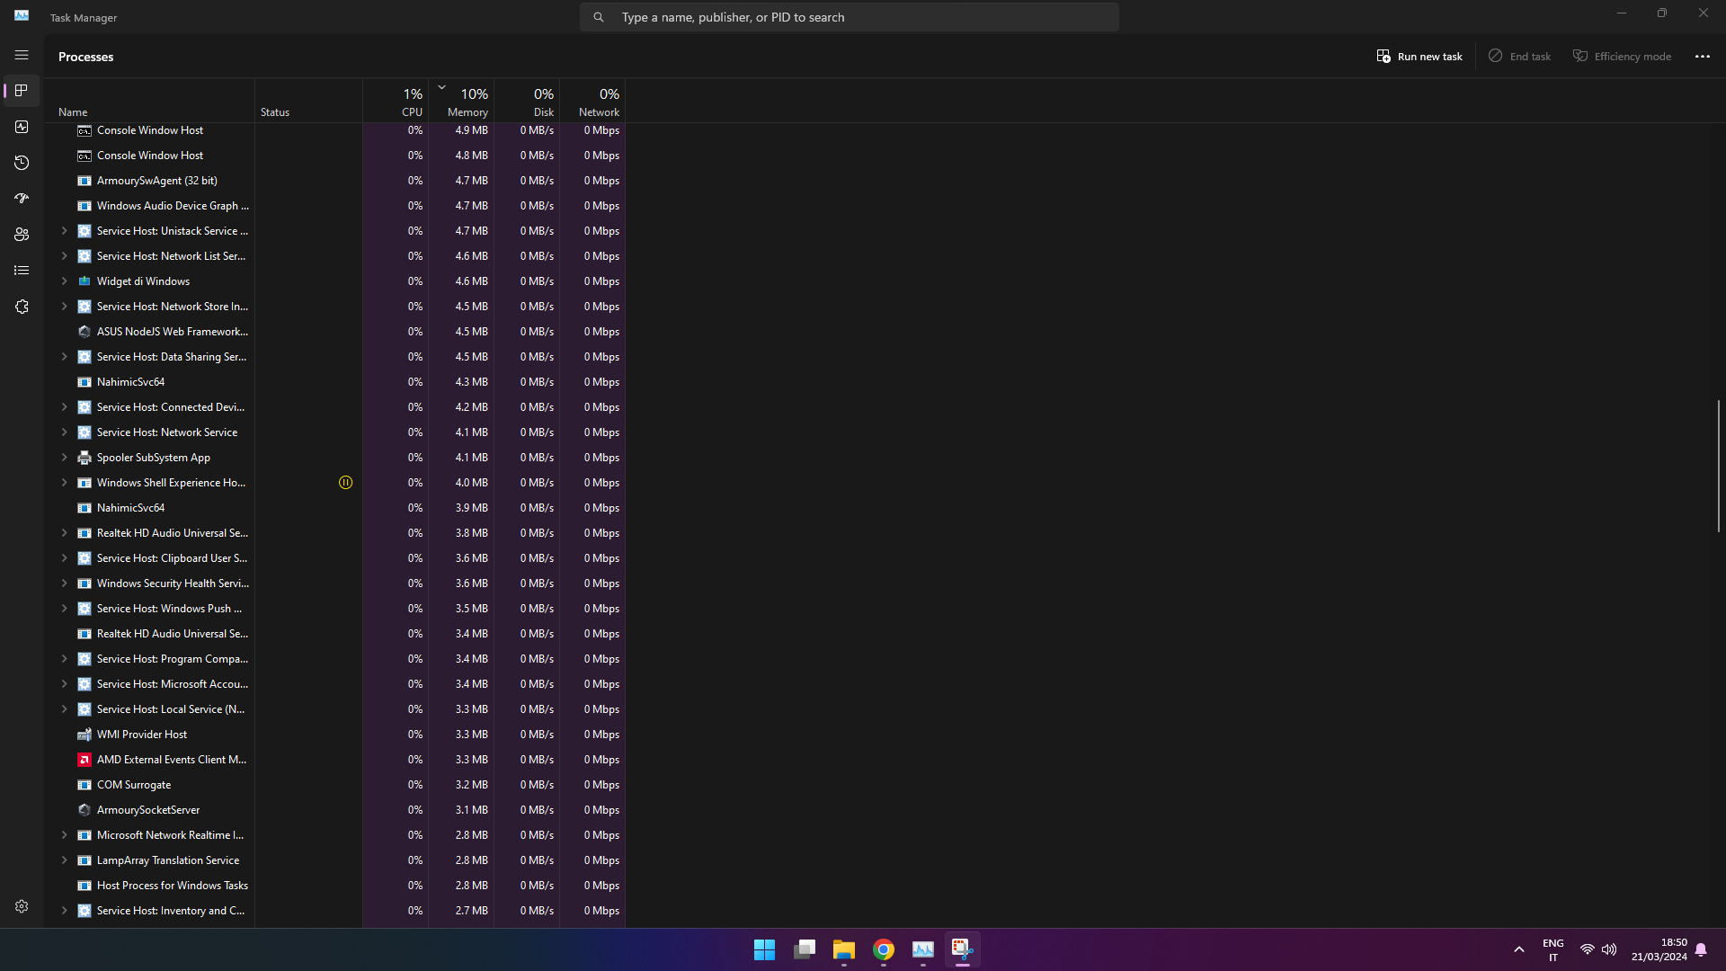Open the three-dot more options menu
This screenshot has height=971, width=1726.
coord(1703,56)
